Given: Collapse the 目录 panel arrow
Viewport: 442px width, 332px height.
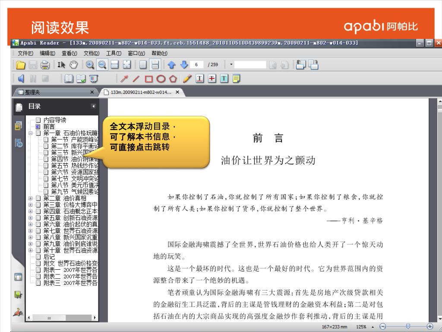Looking at the screenshot, I should (x=93, y=106).
